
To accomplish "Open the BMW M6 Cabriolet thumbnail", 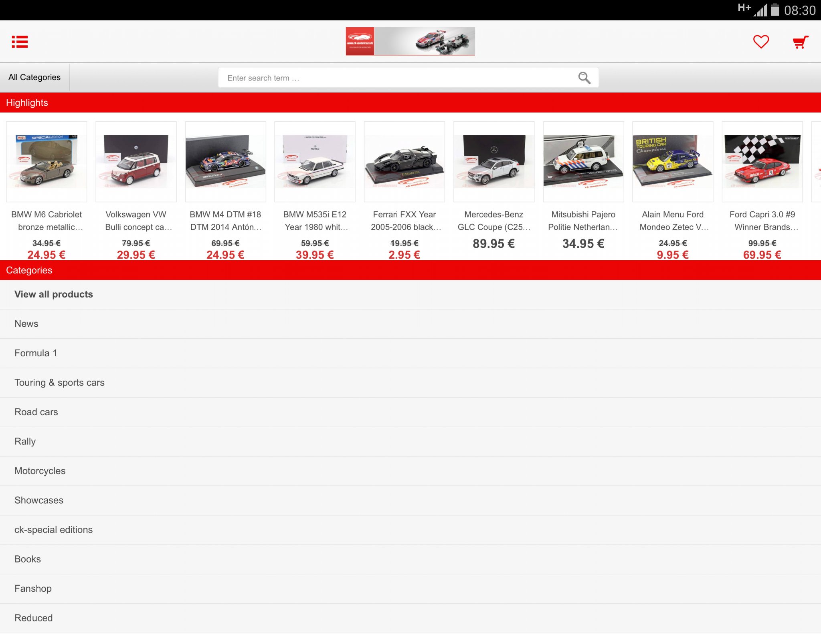I will 47,162.
